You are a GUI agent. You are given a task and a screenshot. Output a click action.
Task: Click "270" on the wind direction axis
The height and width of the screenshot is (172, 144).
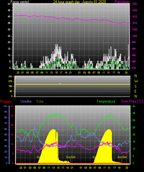click(11, 82)
